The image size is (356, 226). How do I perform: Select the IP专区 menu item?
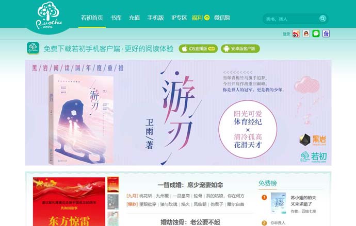click(179, 18)
